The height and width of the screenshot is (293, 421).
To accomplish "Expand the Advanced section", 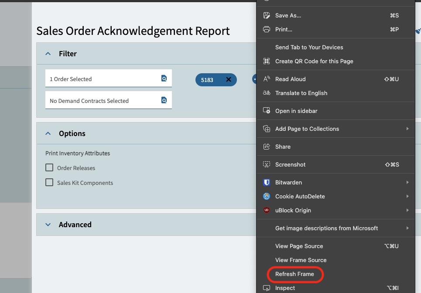I will tap(48, 225).
